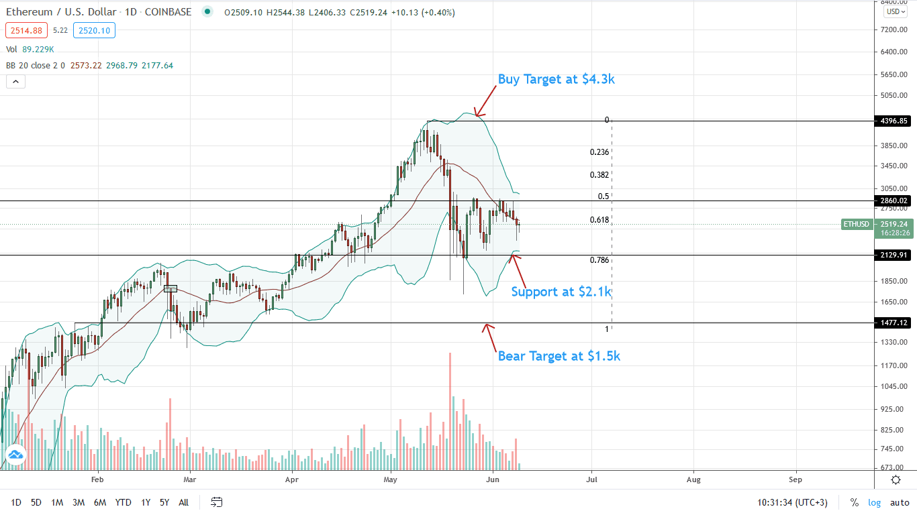The height and width of the screenshot is (515, 917).
Task: Click the Jun label on time axis
Action: [x=492, y=480]
